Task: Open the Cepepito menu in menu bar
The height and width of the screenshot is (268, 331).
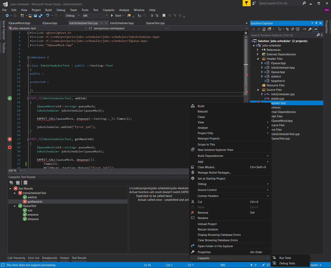Action: [x=109, y=10]
